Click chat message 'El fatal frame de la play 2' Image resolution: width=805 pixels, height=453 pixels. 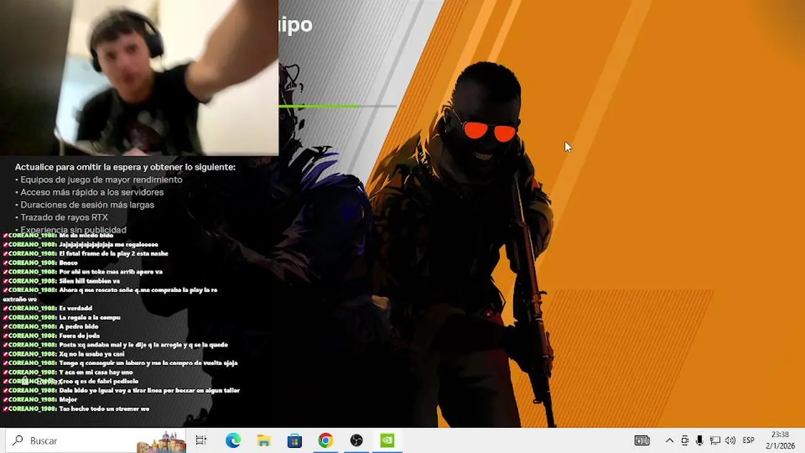click(x=113, y=254)
